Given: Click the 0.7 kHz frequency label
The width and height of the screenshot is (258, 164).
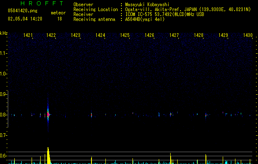Looking at the screenshot, I should click(3, 135).
